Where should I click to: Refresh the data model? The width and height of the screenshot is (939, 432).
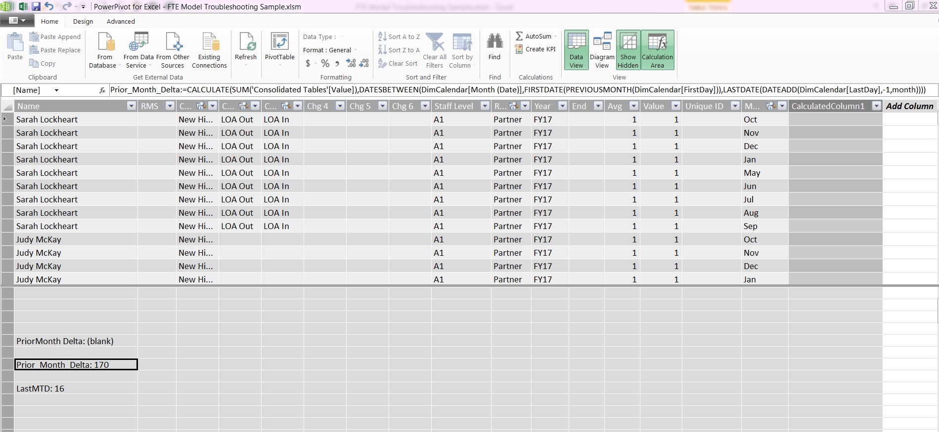tap(246, 50)
